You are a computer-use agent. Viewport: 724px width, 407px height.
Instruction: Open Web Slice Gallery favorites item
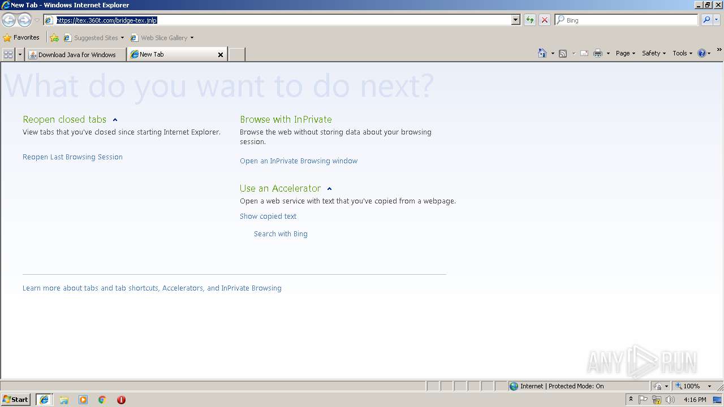click(x=162, y=38)
